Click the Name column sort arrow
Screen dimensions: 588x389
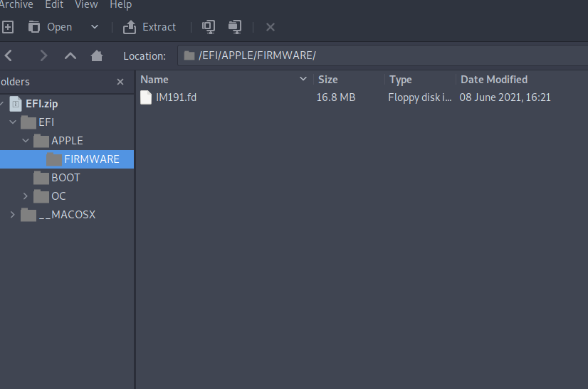pos(303,79)
